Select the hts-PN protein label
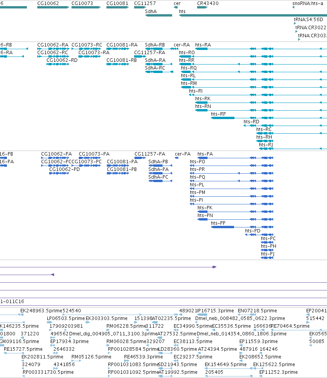The height and width of the screenshot is (378, 327). (205, 216)
